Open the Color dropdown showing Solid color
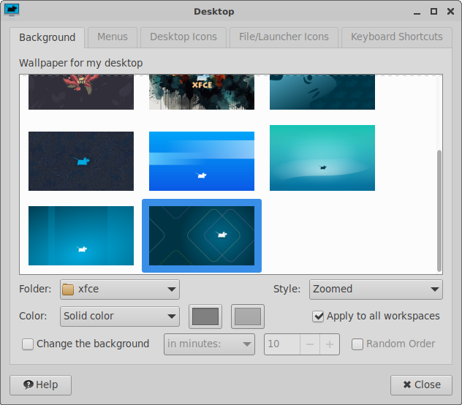 click(118, 317)
